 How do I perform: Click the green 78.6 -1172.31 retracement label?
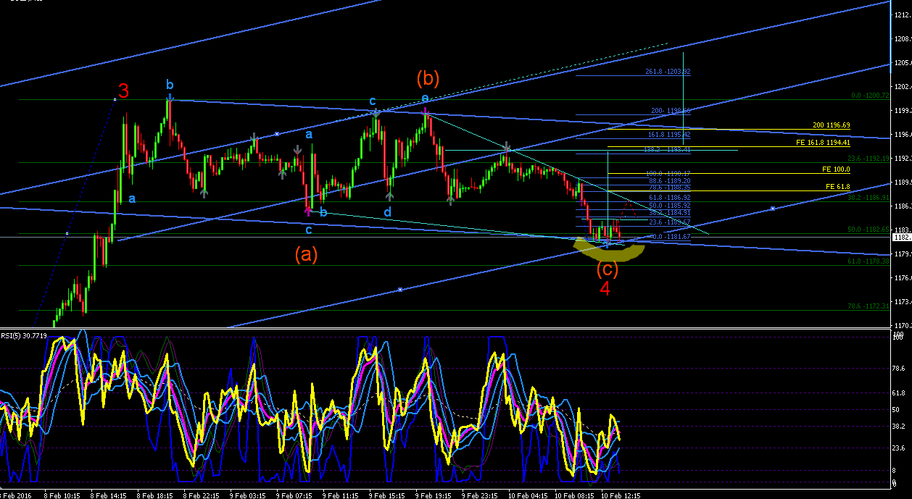pyautogui.click(x=869, y=307)
